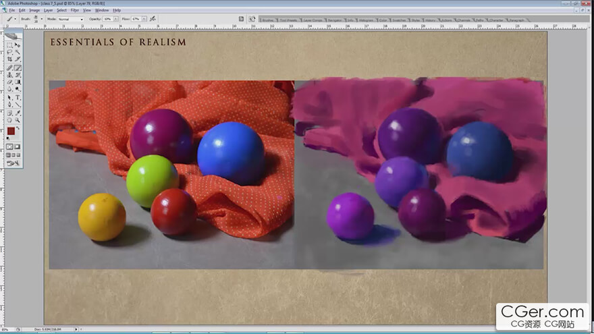The image size is (594, 334).
Task: Expand the Opacity slider arrow
Action: [116, 19]
